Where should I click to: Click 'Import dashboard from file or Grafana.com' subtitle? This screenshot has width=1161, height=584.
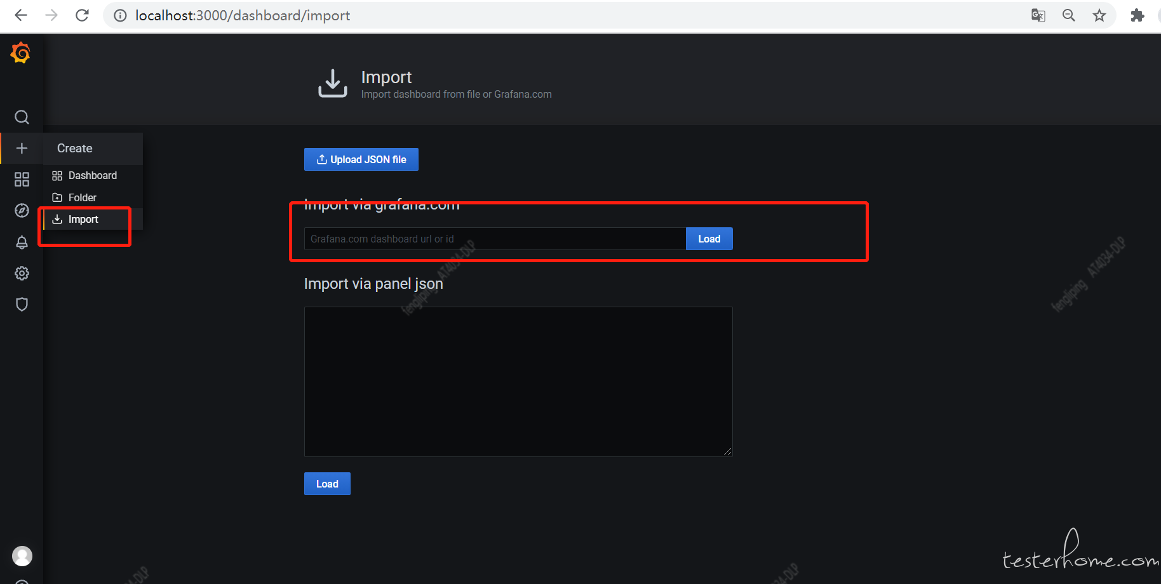coord(457,94)
